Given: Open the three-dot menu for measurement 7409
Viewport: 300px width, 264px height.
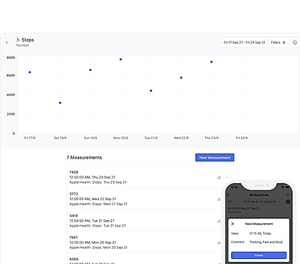Looking at the screenshot, I should click(227, 177).
